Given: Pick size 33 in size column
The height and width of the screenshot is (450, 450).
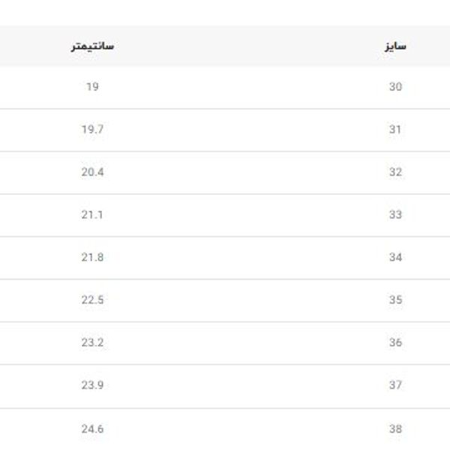Looking at the screenshot, I should tap(395, 215).
